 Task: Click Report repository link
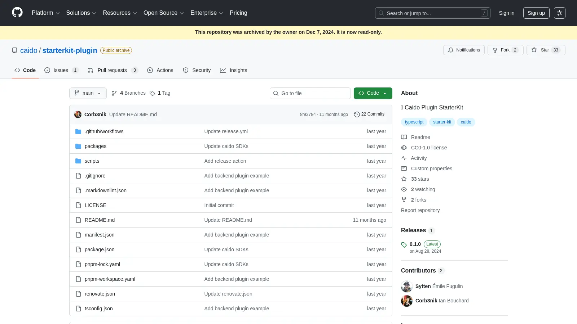(x=420, y=210)
